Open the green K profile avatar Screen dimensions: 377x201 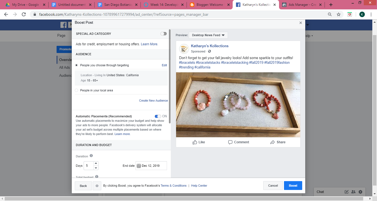coord(362,14)
